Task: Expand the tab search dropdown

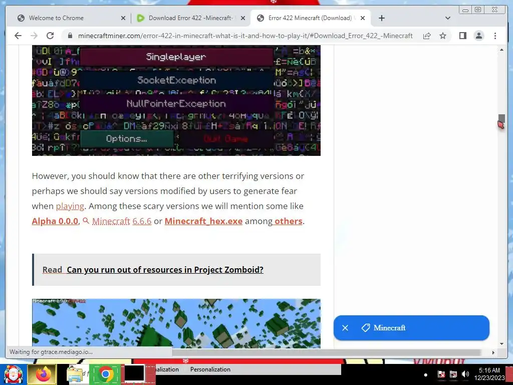Action: pyautogui.click(x=448, y=18)
